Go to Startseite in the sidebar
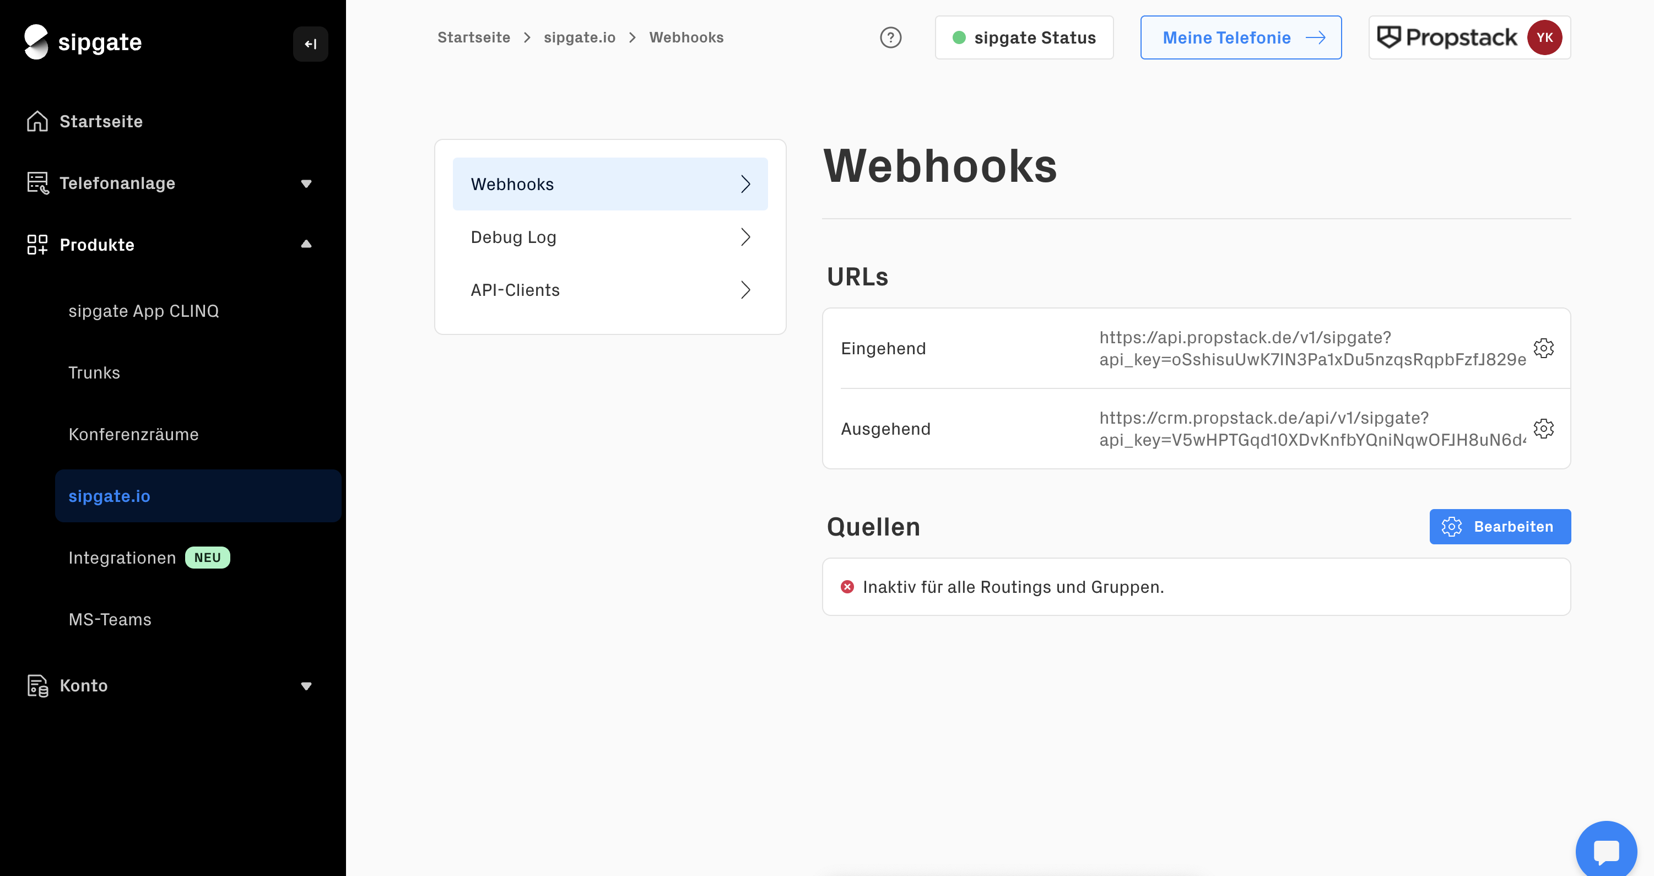This screenshot has width=1654, height=876. 101,121
